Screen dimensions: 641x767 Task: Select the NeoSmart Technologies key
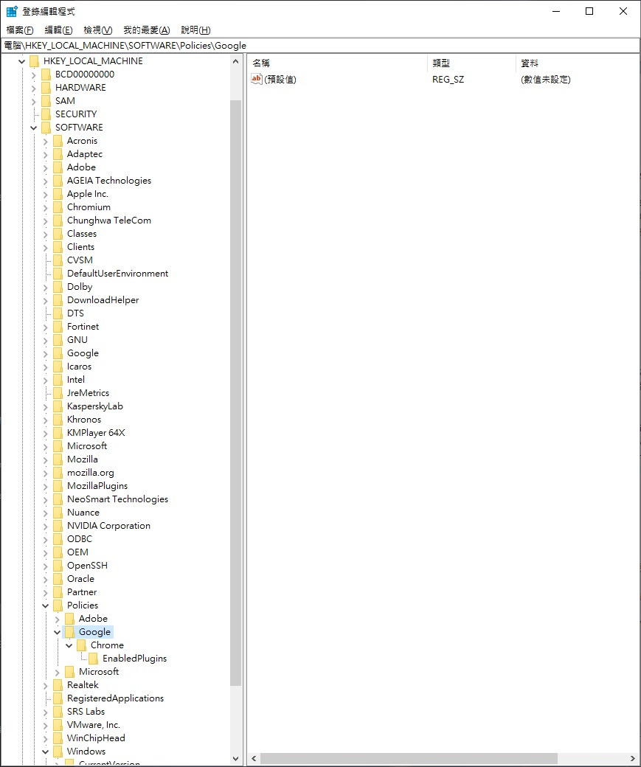(x=117, y=499)
